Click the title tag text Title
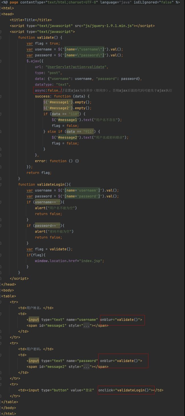The height and width of the screenshot is (416, 185). pyautogui.click(x=30, y=20)
